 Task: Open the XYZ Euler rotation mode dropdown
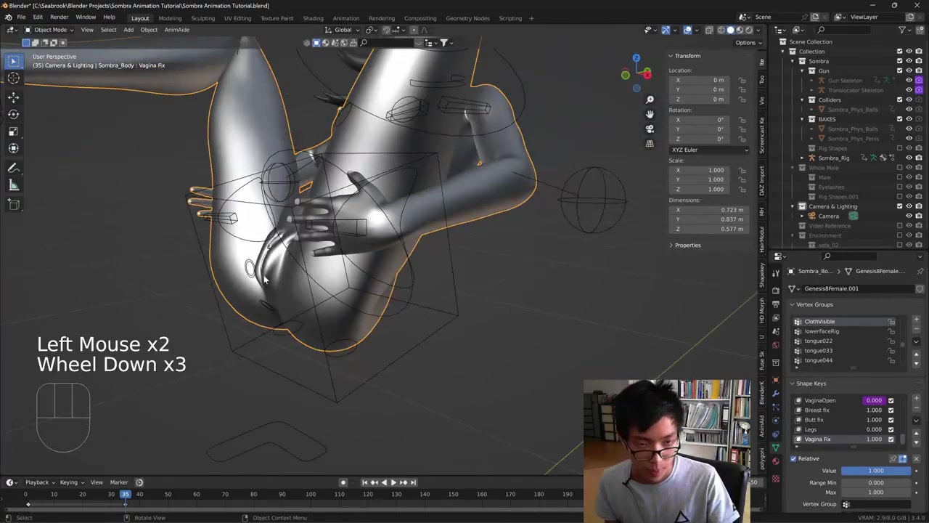[x=709, y=150]
